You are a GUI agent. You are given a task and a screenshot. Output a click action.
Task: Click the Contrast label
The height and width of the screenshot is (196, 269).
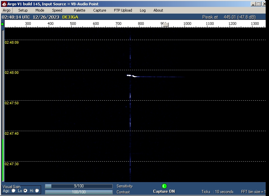123,192
